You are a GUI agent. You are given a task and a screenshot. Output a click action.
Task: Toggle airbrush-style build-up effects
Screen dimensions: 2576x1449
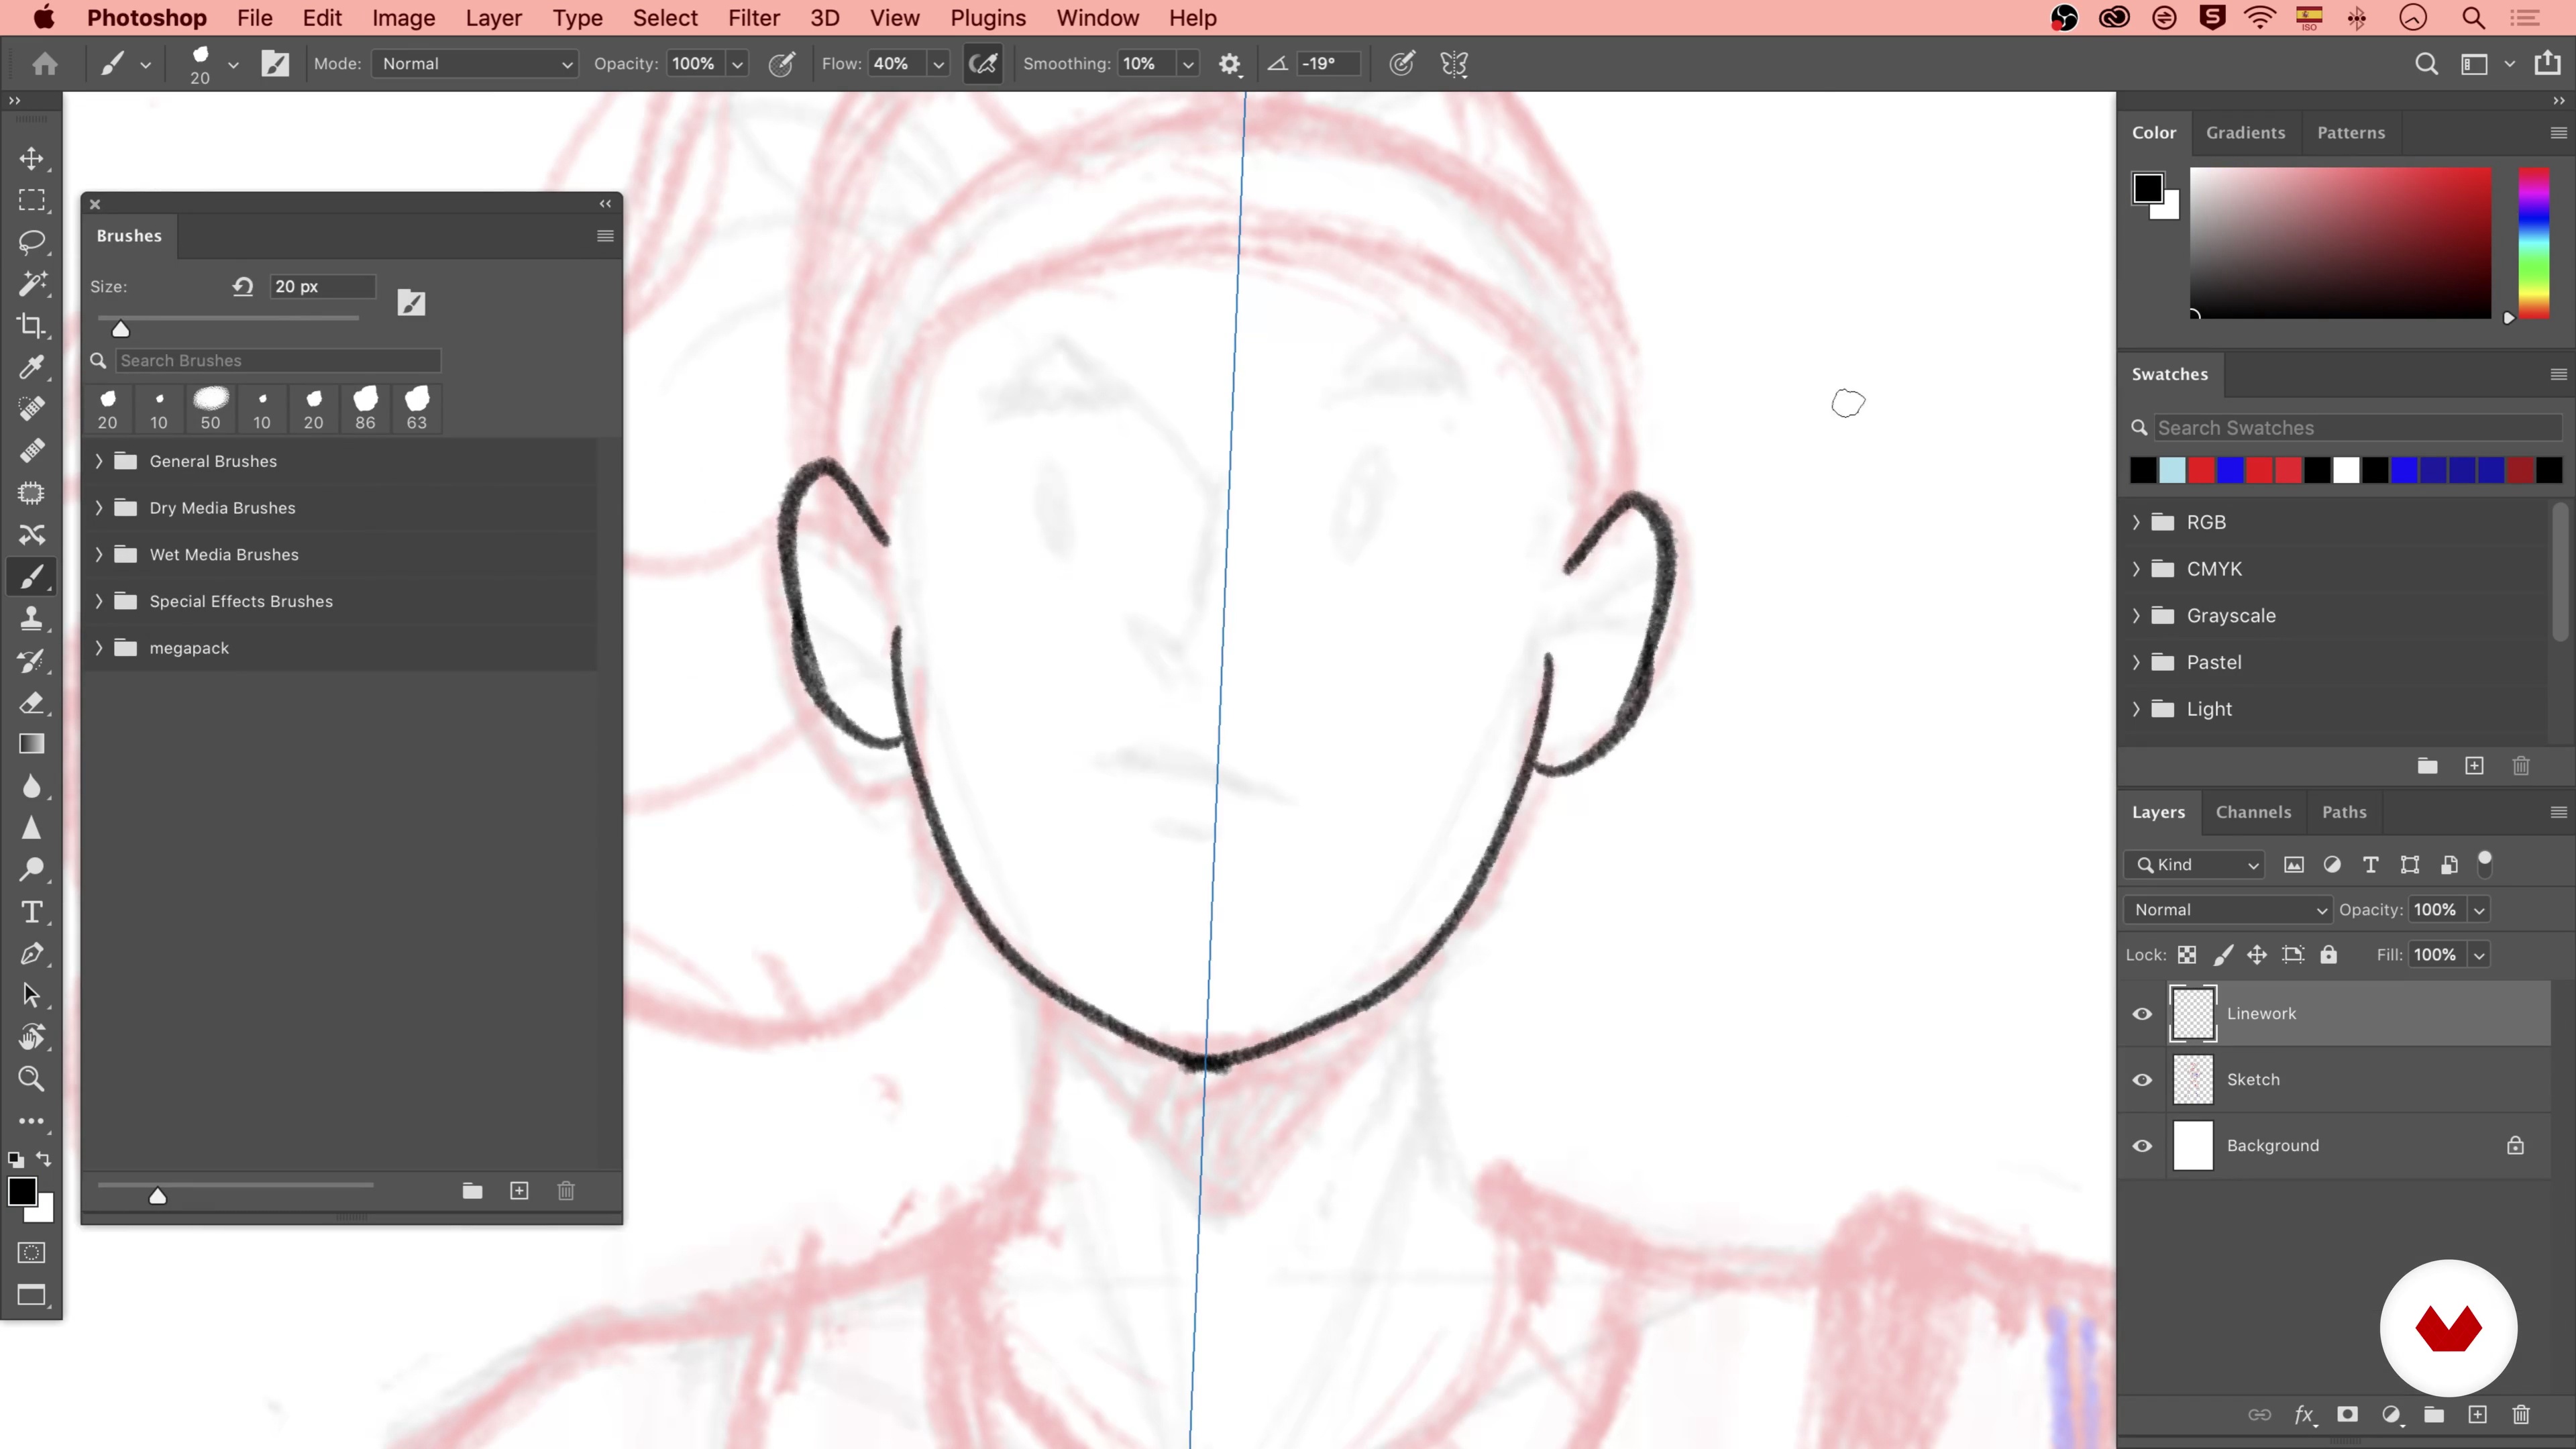(983, 64)
